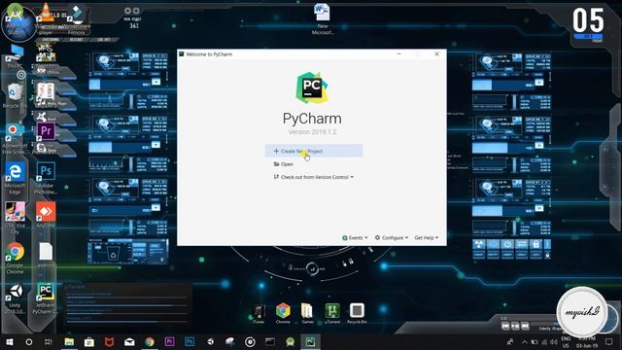622x350 pixels.
Task: Open the Mail app from the taskbar
Action: tap(129, 341)
